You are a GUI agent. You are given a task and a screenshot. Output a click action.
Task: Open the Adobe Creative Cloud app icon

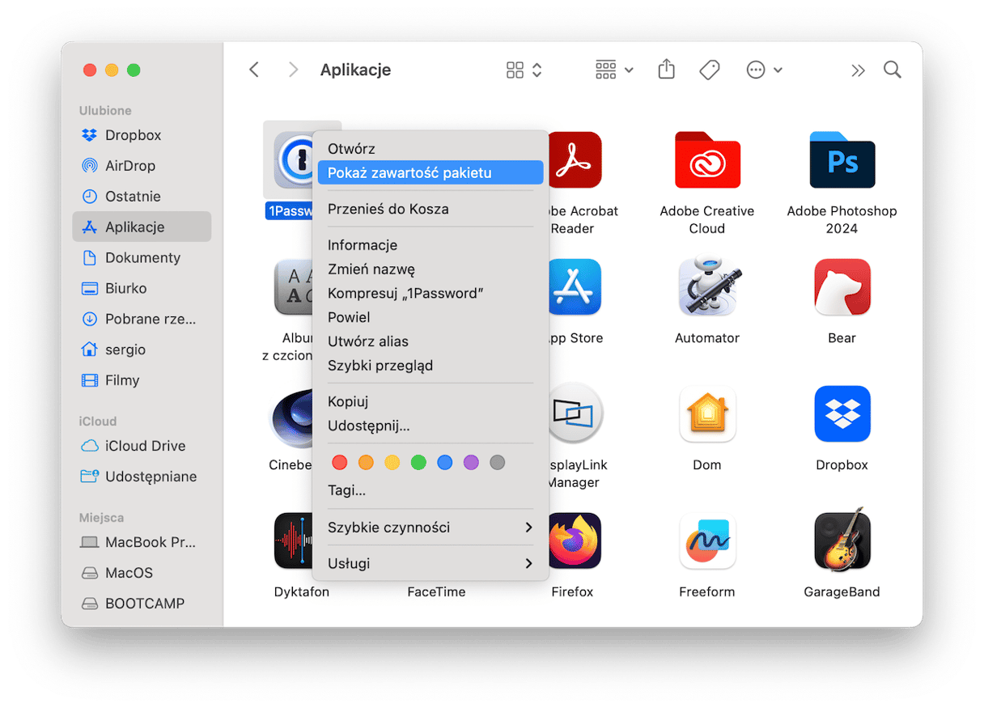706,159
